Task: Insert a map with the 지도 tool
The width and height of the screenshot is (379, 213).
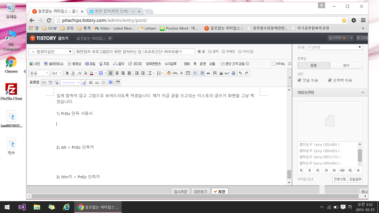Action: click(x=104, y=64)
